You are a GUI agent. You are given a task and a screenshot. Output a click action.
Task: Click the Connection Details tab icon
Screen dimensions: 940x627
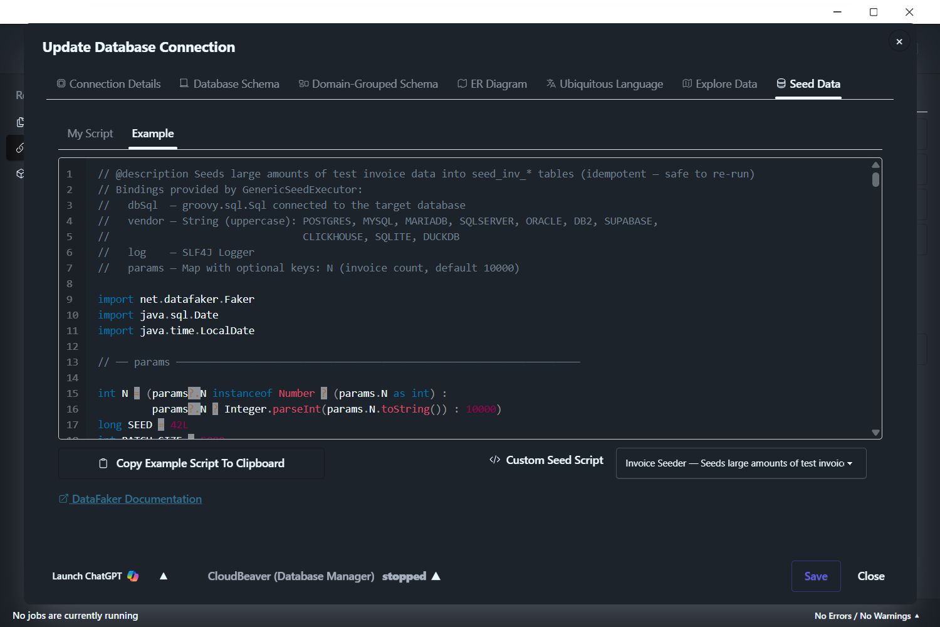click(61, 83)
